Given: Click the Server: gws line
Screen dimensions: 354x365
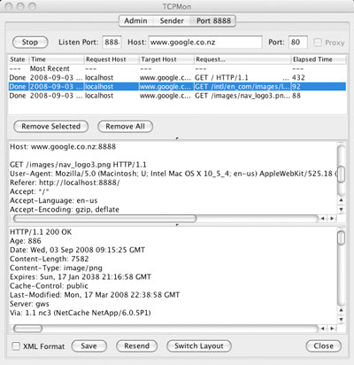Looking at the screenshot, I should coord(29,304).
